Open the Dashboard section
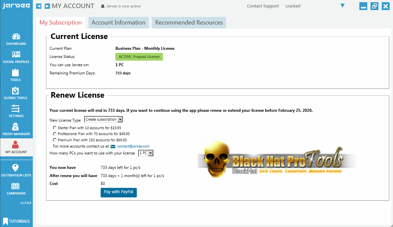Viewport: 393px width, 227px height. point(16,39)
